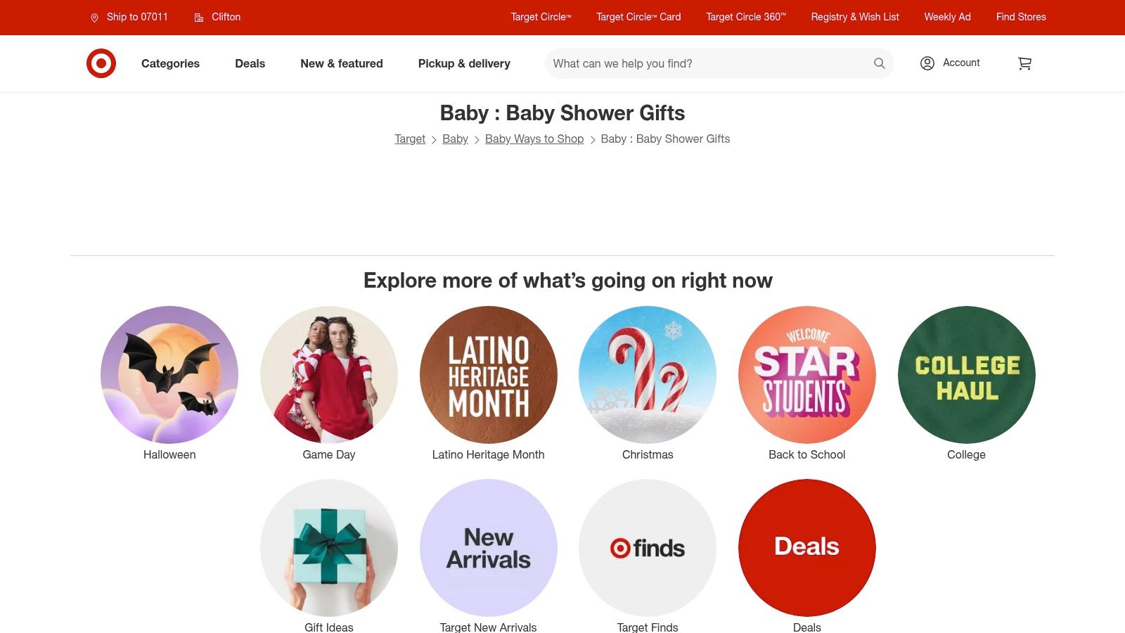Expand the New & featured menu
The height and width of the screenshot is (633, 1125).
pyautogui.click(x=342, y=63)
